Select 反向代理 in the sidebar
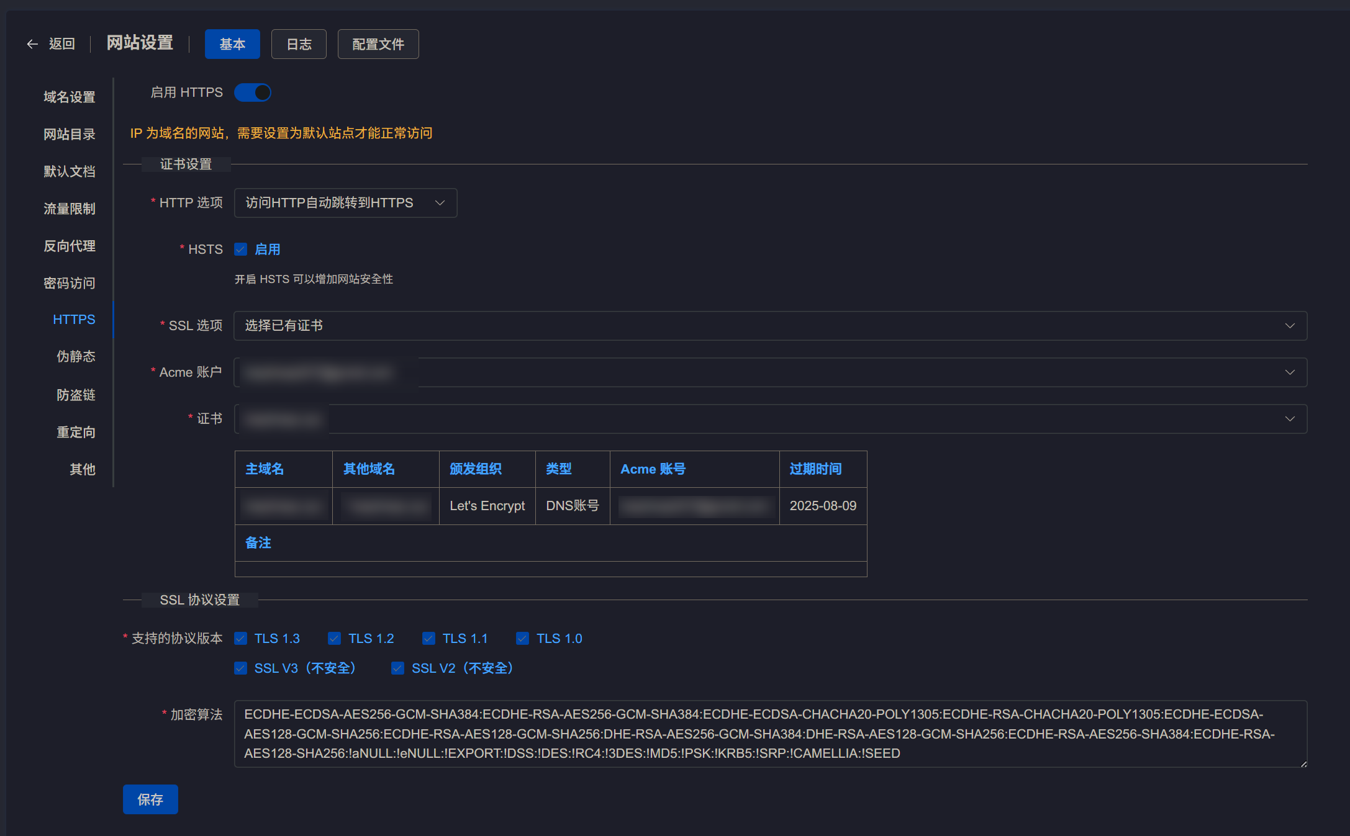The height and width of the screenshot is (836, 1350). click(68, 245)
